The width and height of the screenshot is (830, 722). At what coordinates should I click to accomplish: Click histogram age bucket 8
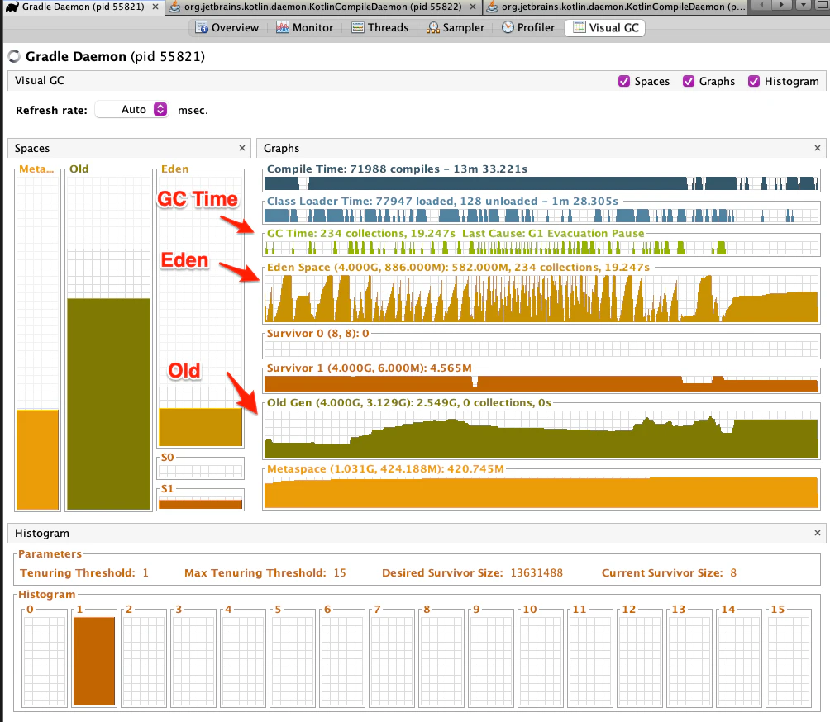[441, 661]
